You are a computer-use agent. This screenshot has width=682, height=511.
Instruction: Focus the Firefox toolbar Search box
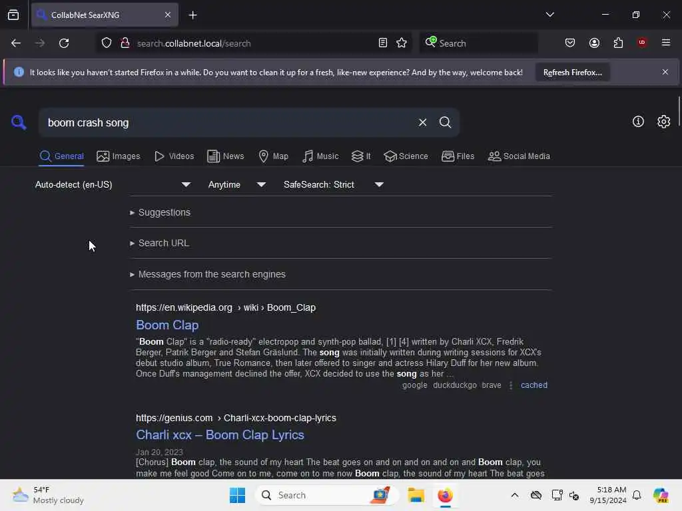[478, 43]
